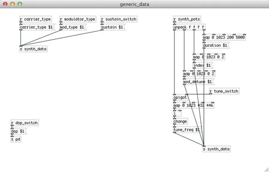Image resolution: width=269 pixels, height=172 pixels.
Task: Select the map object above 'index $1'
Action: [x=209, y=57]
